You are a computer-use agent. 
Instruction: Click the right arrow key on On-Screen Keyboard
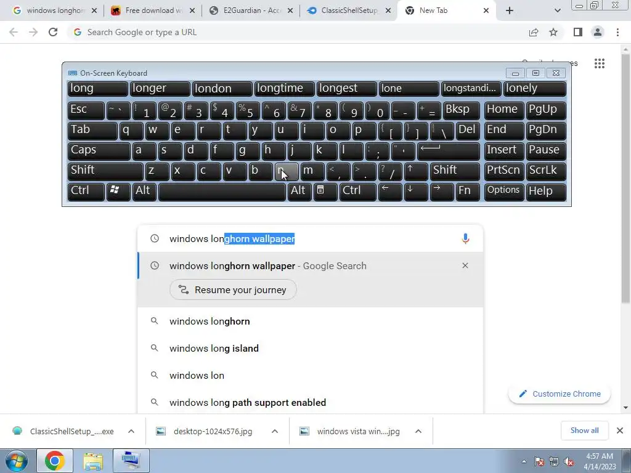(441, 192)
